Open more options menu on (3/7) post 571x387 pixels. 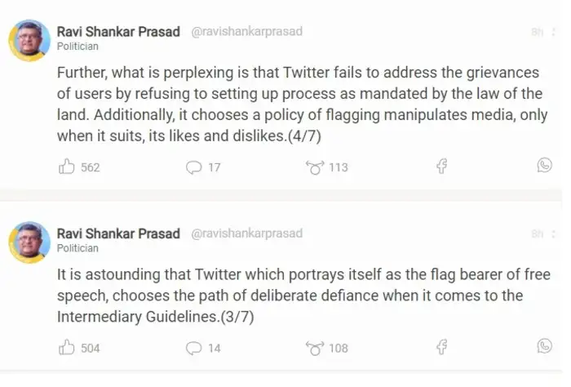pos(551,234)
